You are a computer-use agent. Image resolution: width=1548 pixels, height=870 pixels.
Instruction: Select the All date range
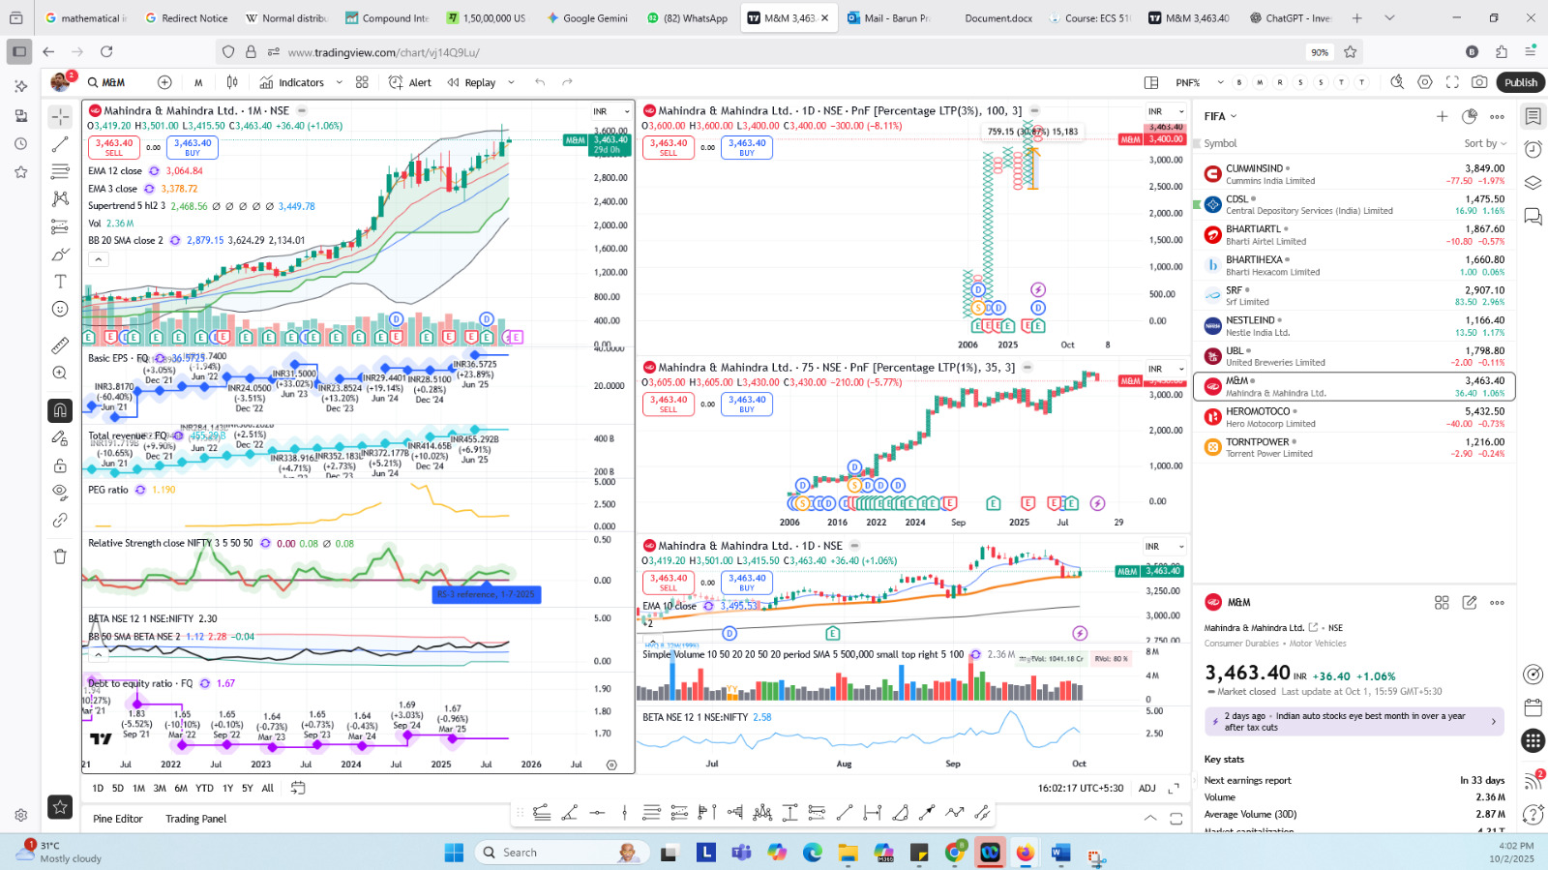tap(268, 788)
